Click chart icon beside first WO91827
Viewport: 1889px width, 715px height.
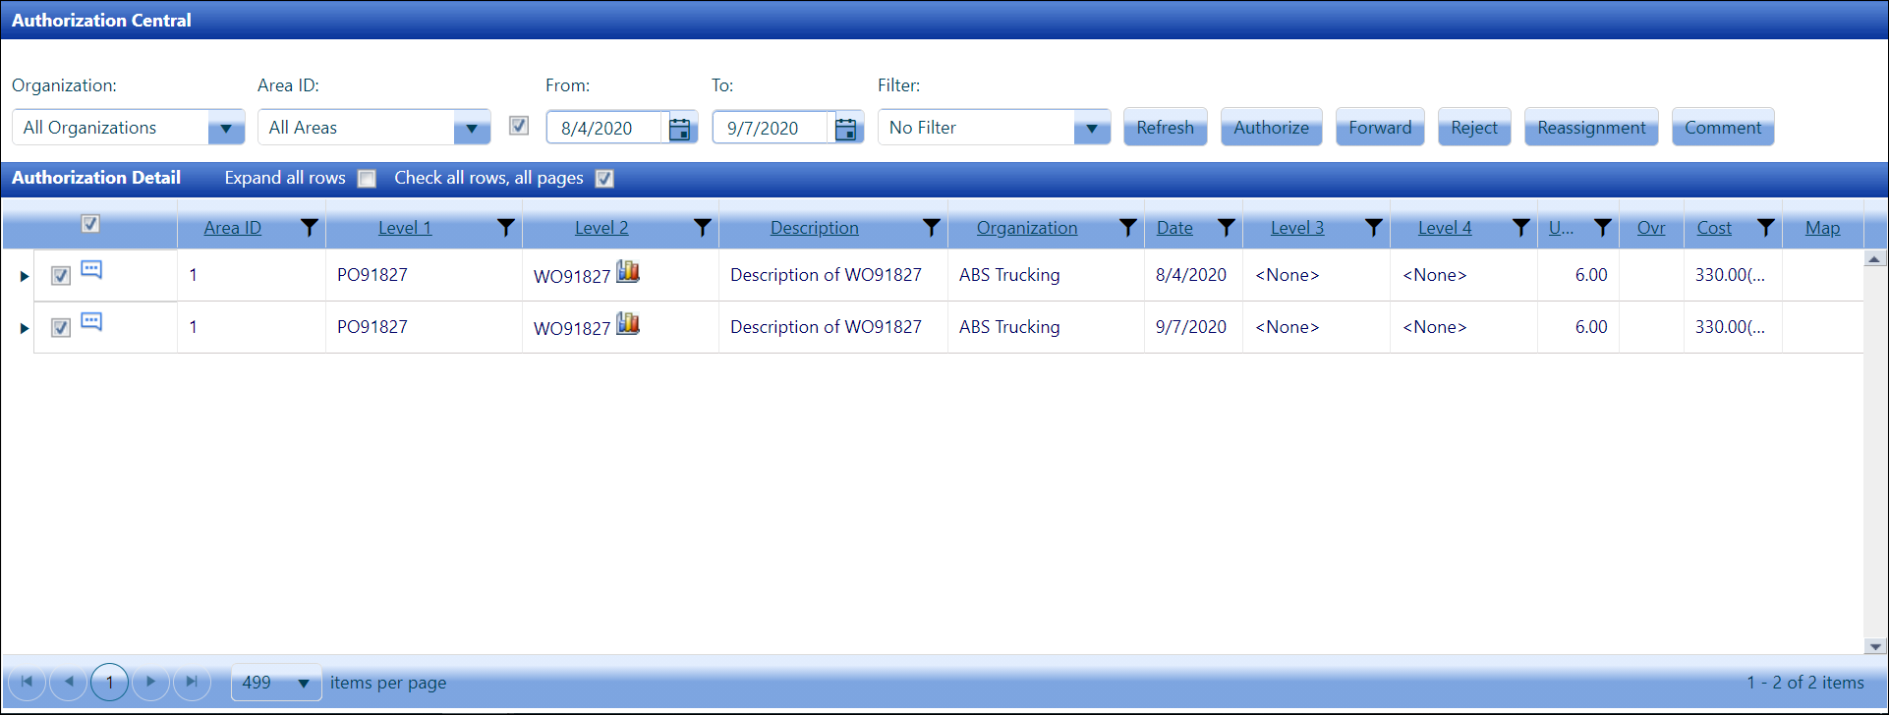click(628, 272)
